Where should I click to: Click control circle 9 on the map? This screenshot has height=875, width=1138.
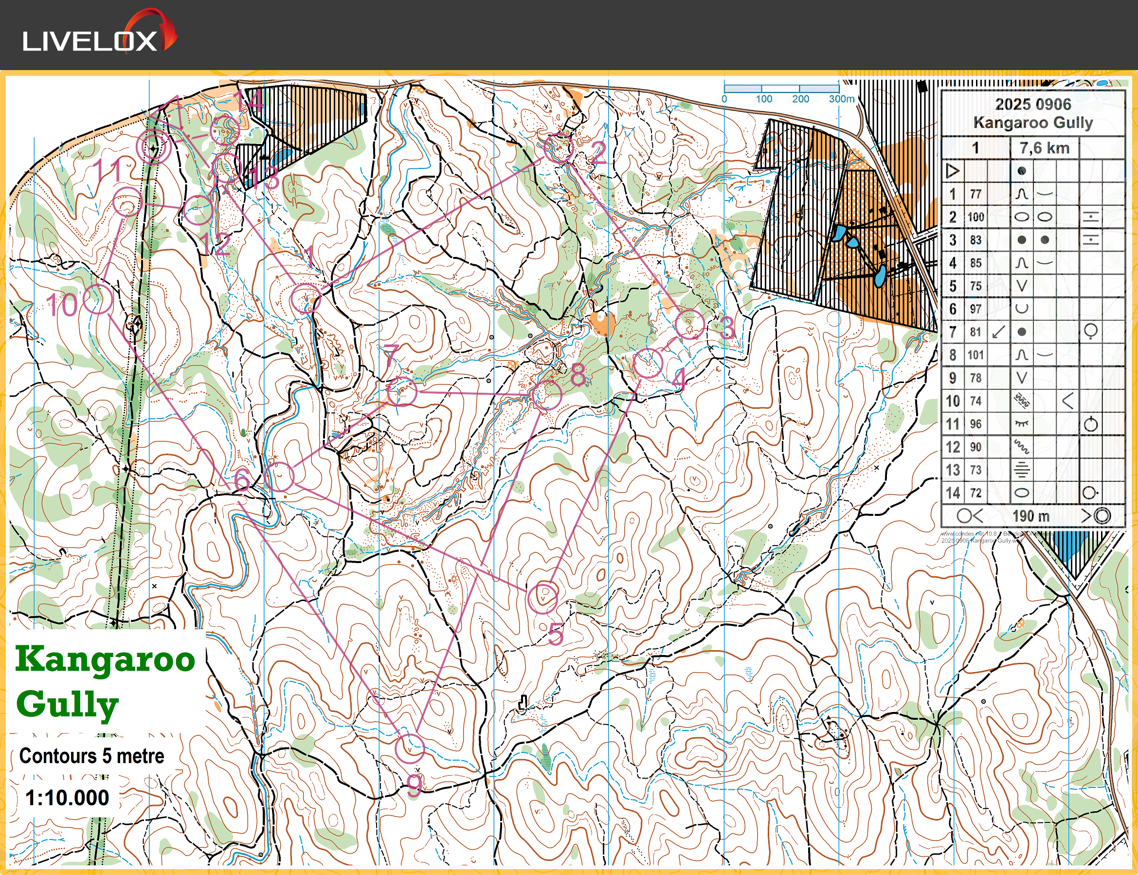(x=410, y=749)
